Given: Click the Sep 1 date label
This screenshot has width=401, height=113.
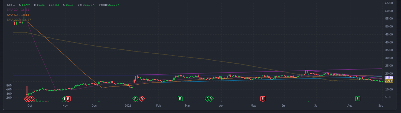Looking at the screenshot, I should pyautogui.click(x=11, y=5).
